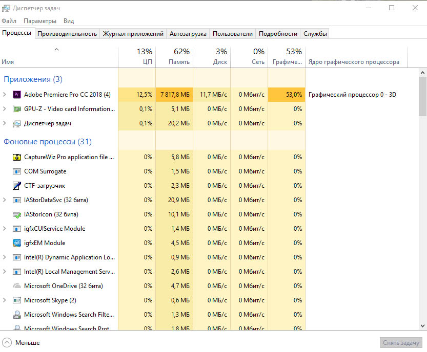Sort by Ядро графического процессора column
The width and height of the screenshot is (427, 352).
tap(357, 57)
